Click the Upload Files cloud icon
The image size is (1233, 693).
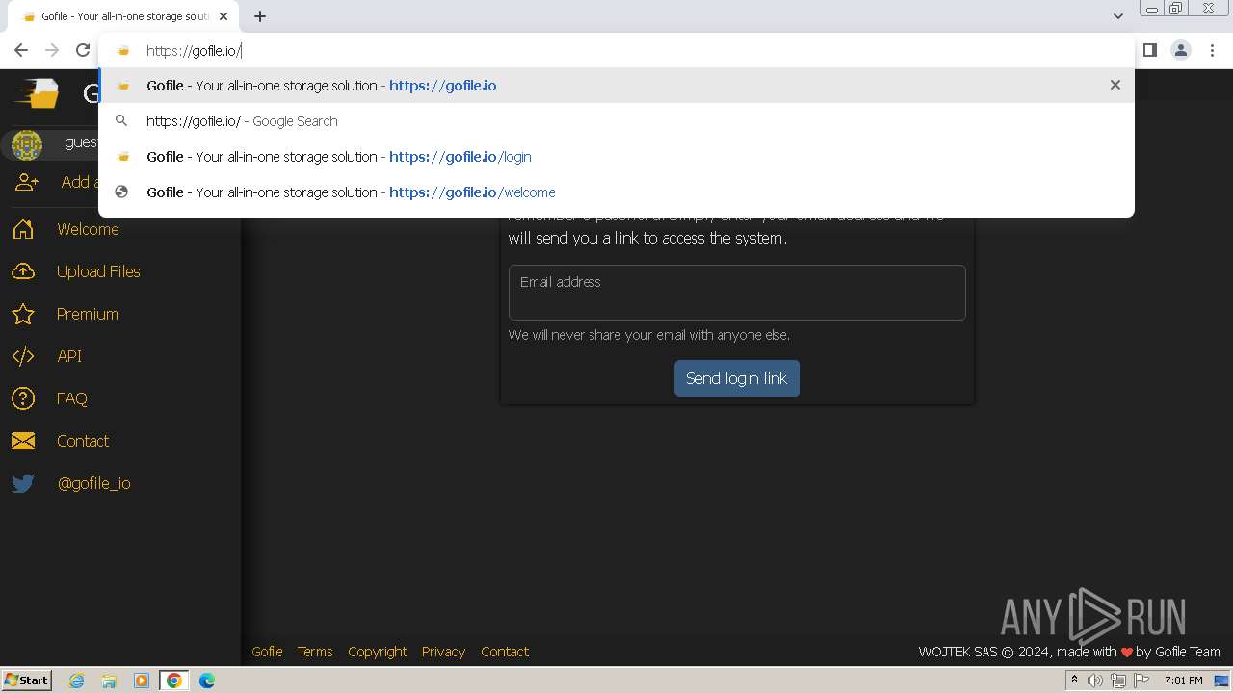pos(23,271)
